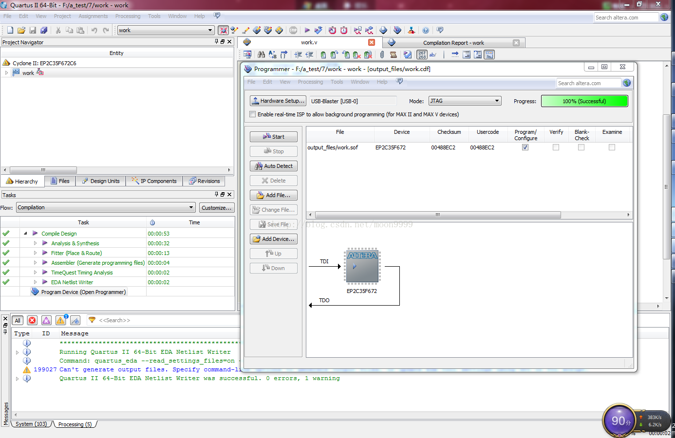Viewport: 675px width, 438px height.
Task: Toggle Verify checkbox for work.sof
Action: (556, 147)
